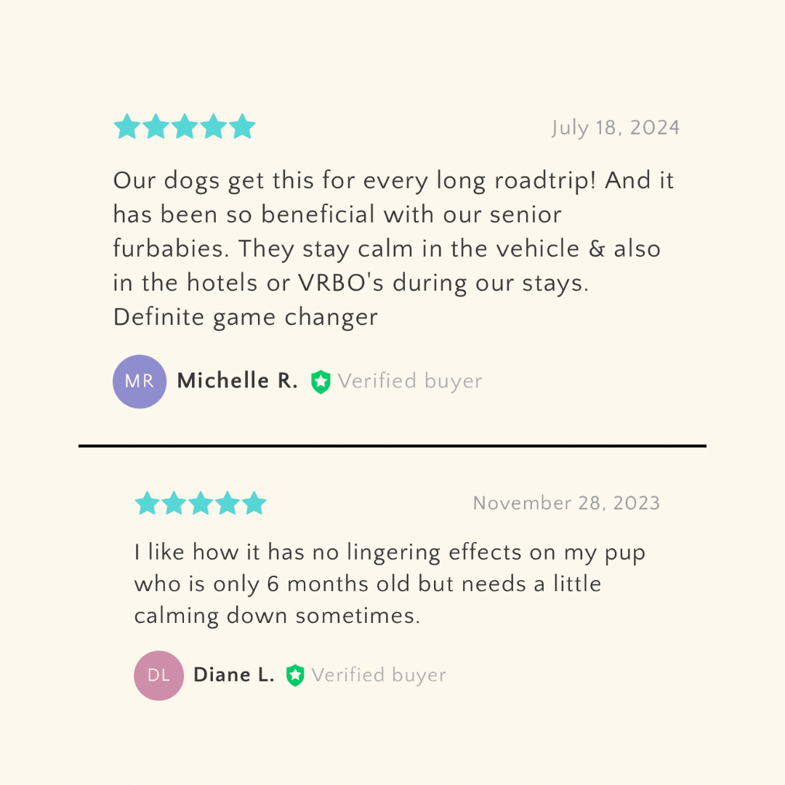
Task: Click the November 28, 2023 review date
Action: click(x=566, y=503)
